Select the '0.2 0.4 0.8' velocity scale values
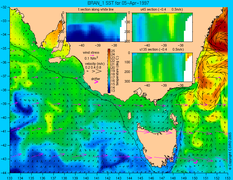This screenshot has height=180, width=233. (93, 67)
